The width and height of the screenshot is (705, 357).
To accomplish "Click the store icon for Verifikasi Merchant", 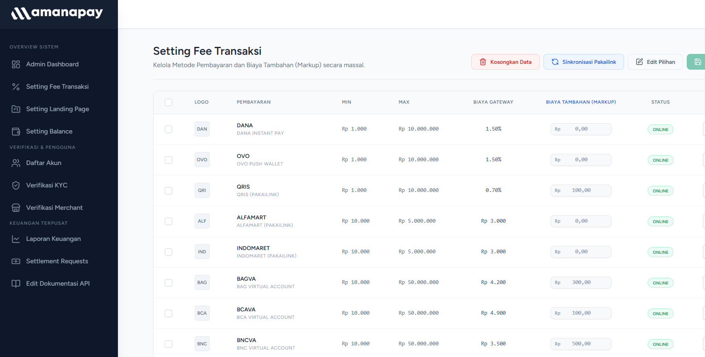I will pyautogui.click(x=16, y=208).
